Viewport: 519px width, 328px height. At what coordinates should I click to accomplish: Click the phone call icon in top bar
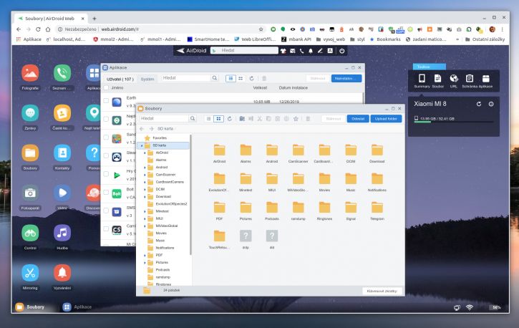click(x=301, y=51)
